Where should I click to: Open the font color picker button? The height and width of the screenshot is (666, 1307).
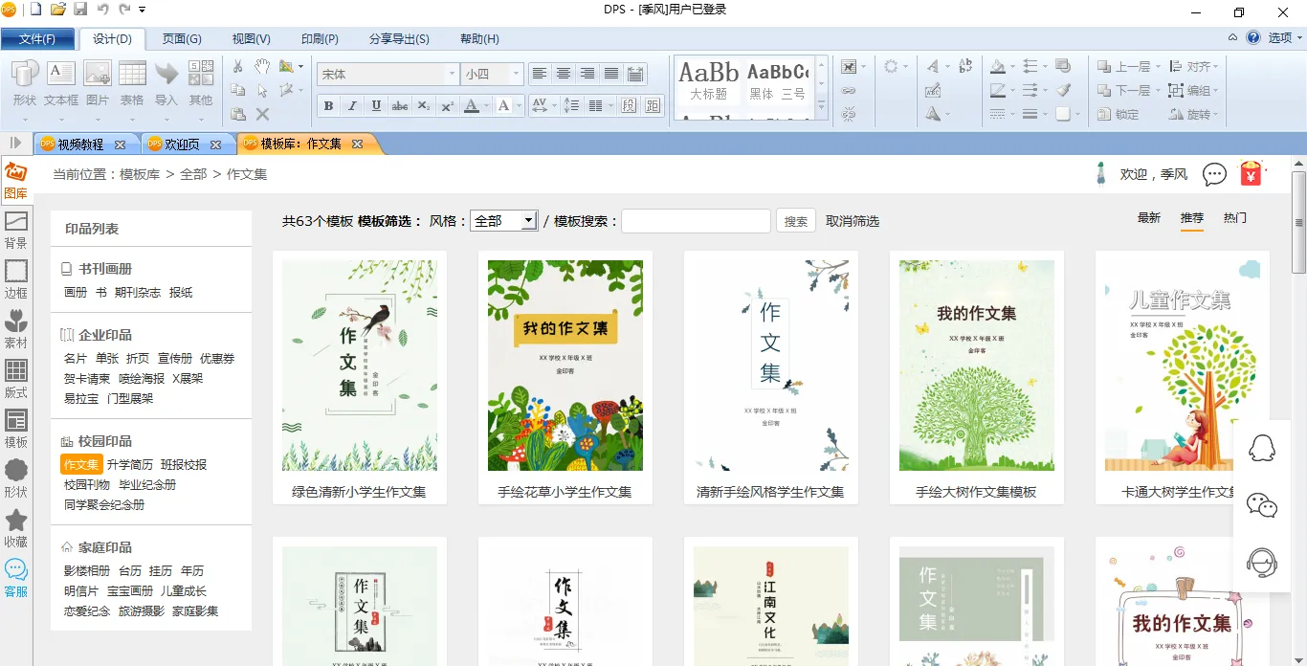click(x=471, y=106)
